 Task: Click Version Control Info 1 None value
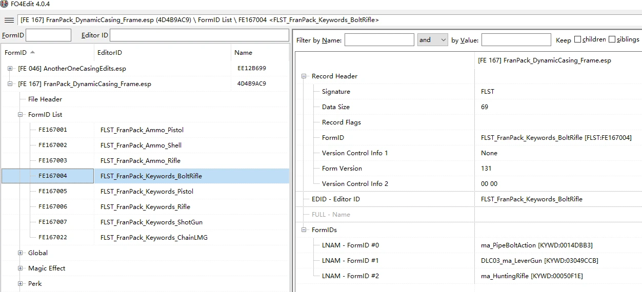click(x=489, y=153)
